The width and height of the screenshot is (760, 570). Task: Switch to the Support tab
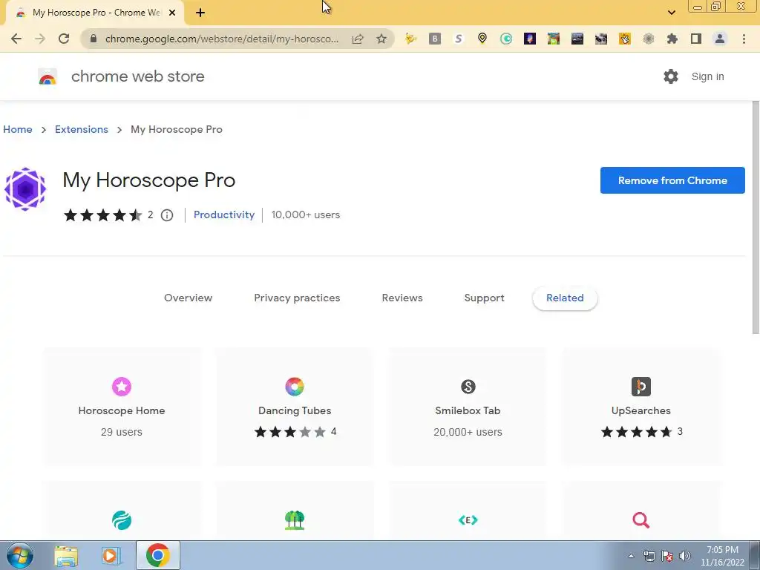click(484, 298)
